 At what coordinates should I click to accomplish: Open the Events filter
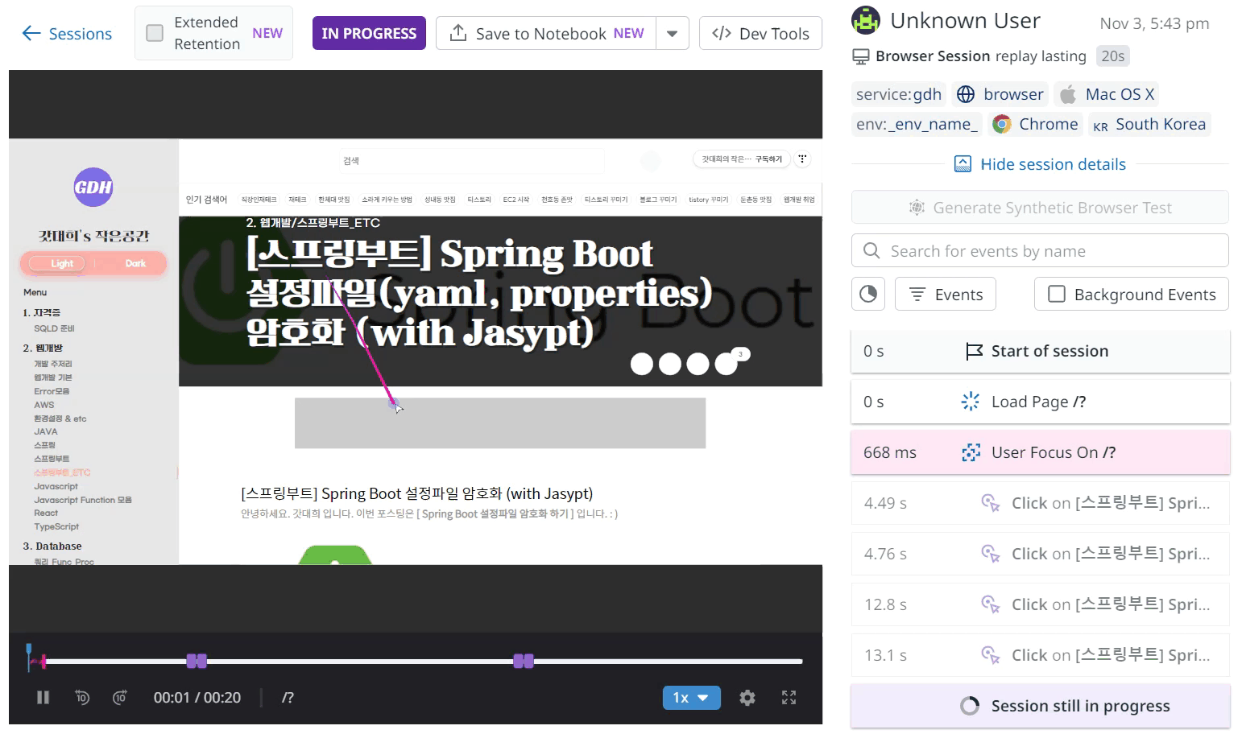pyautogui.click(x=946, y=295)
